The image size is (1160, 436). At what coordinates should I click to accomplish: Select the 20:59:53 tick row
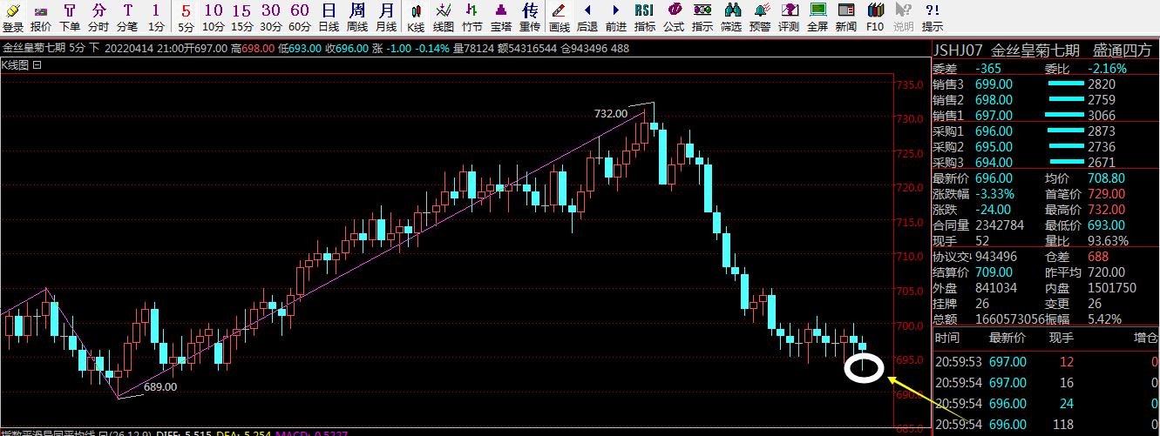1046,362
